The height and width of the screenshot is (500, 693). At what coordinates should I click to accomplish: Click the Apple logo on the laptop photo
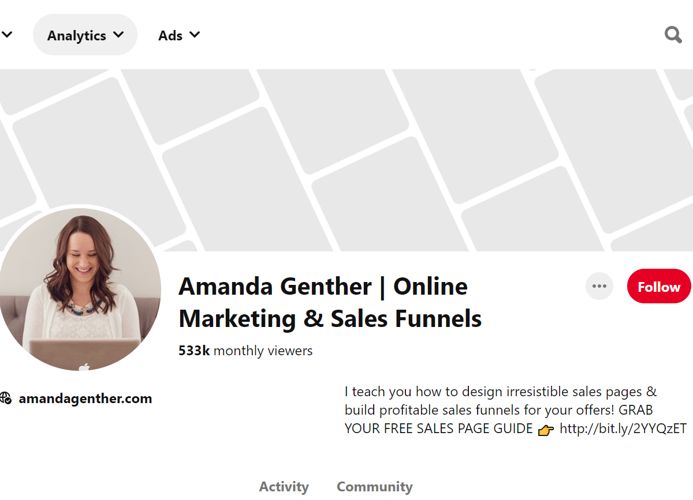84,366
